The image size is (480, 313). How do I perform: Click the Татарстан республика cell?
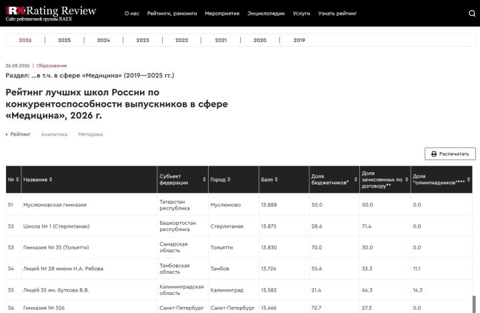175,205
